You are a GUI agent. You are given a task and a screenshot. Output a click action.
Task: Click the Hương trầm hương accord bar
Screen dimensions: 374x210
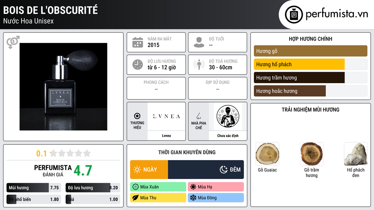(x=310, y=78)
